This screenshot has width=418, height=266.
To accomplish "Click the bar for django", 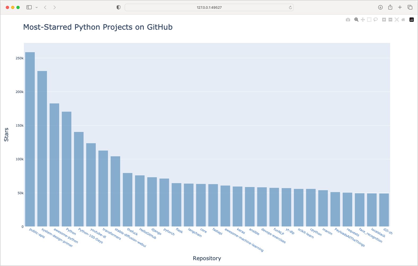I will click(x=152, y=202).
